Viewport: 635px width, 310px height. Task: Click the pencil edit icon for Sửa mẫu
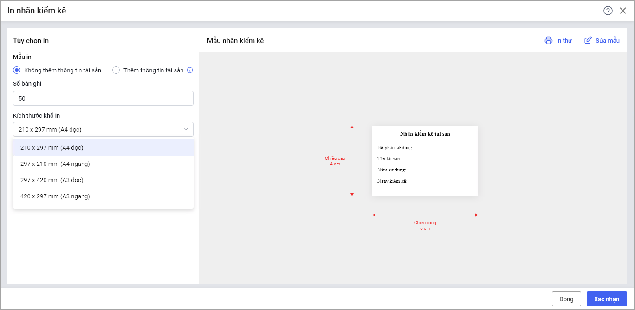point(588,40)
